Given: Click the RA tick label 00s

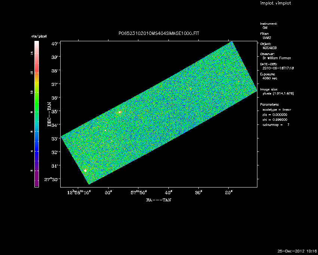Looking at the screenshot, I should [x=108, y=193].
